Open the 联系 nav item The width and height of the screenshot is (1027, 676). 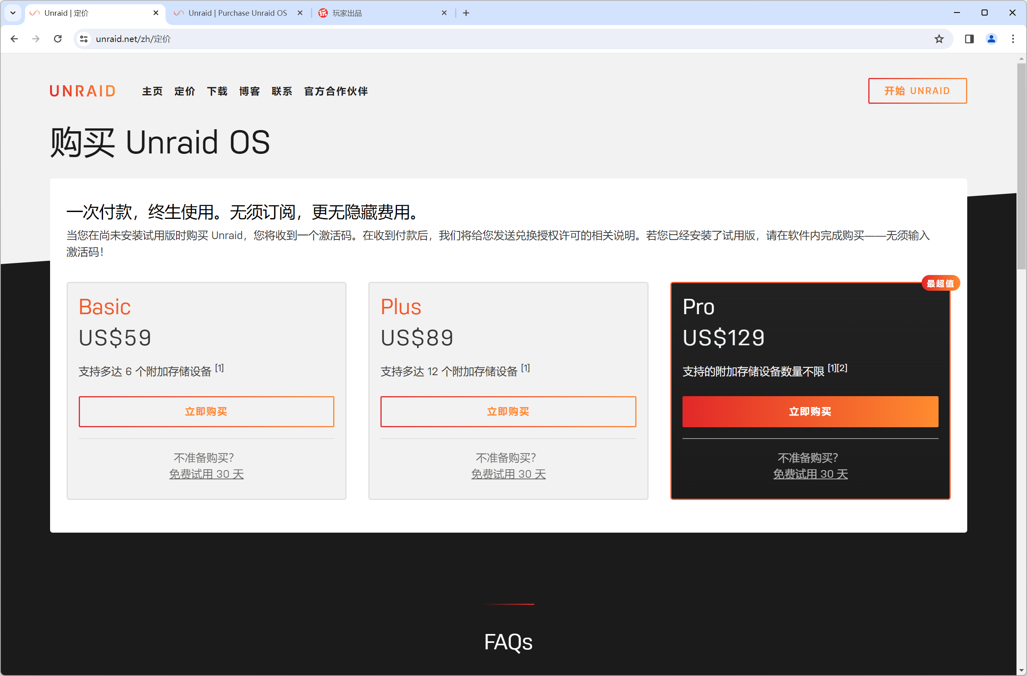pyautogui.click(x=282, y=91)
